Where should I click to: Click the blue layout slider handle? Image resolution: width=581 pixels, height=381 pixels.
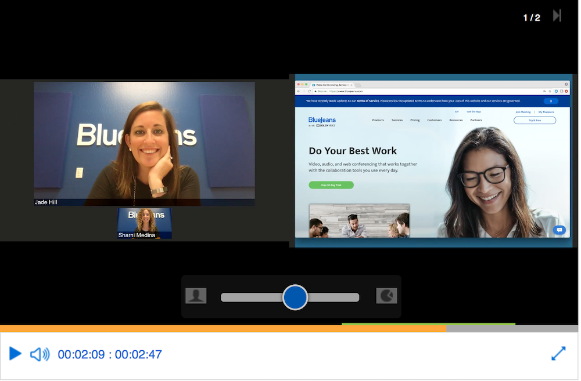tap(295, 297)
